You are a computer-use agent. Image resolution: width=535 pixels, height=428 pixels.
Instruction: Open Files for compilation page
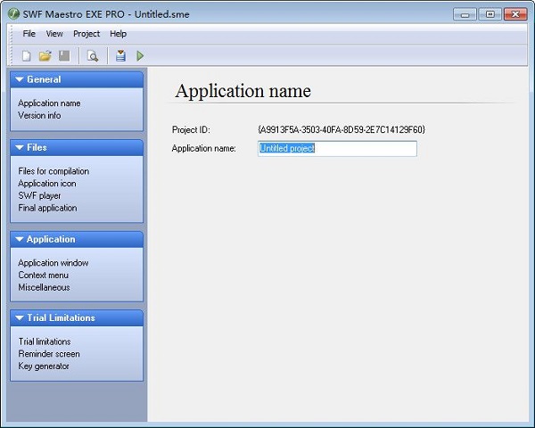coord(53,171)
